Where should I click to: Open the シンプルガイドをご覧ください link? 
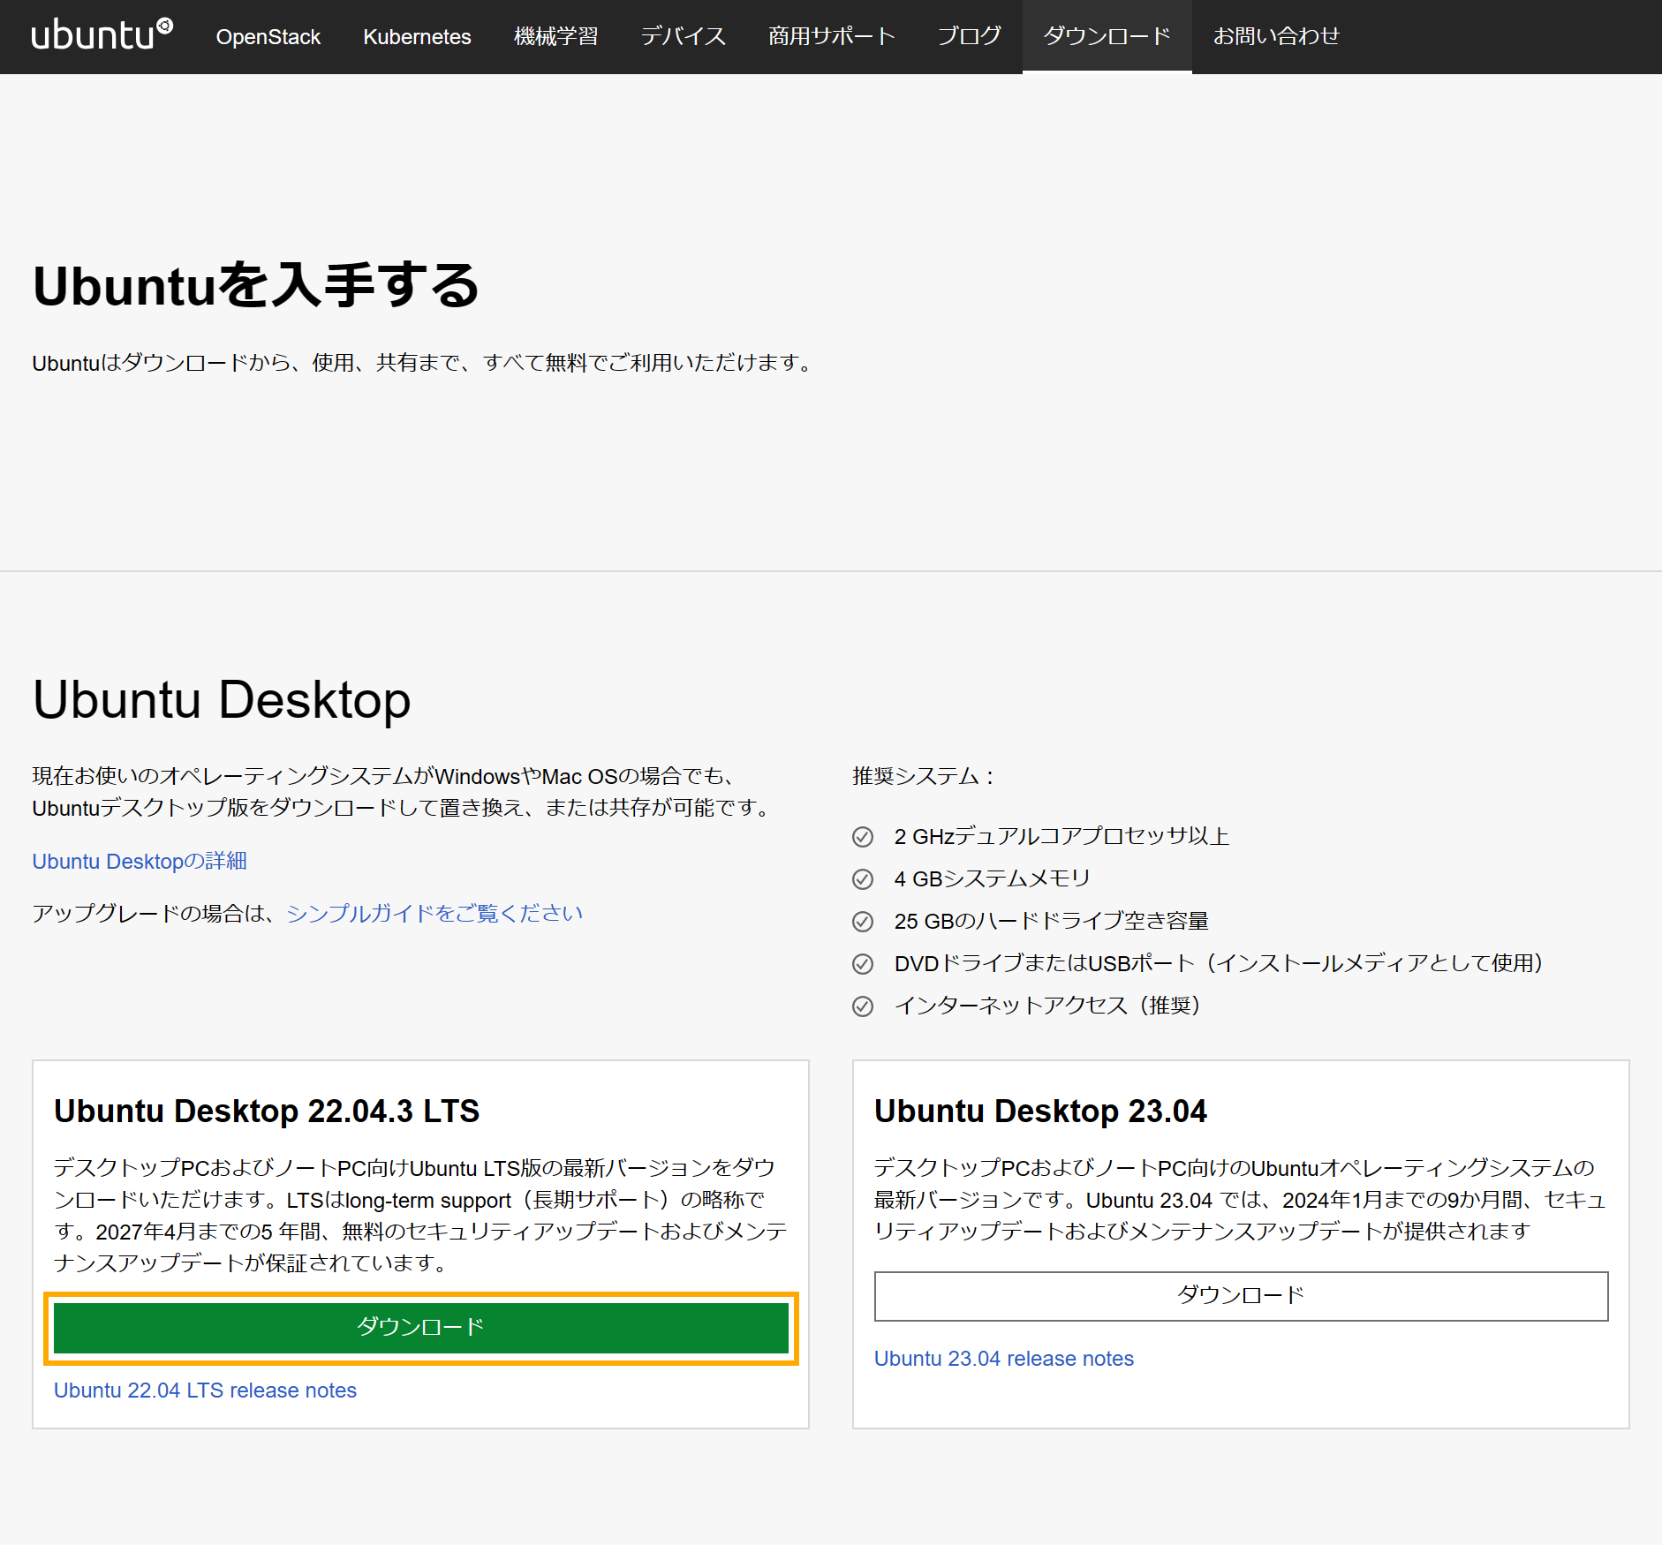[434, 913]
